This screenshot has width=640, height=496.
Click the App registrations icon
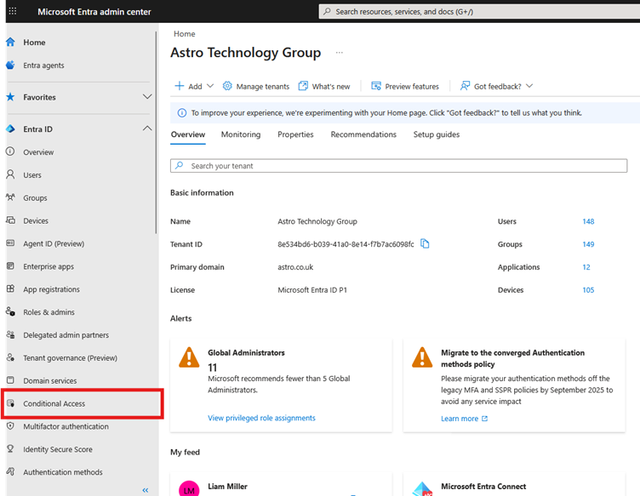coord(10,288)
